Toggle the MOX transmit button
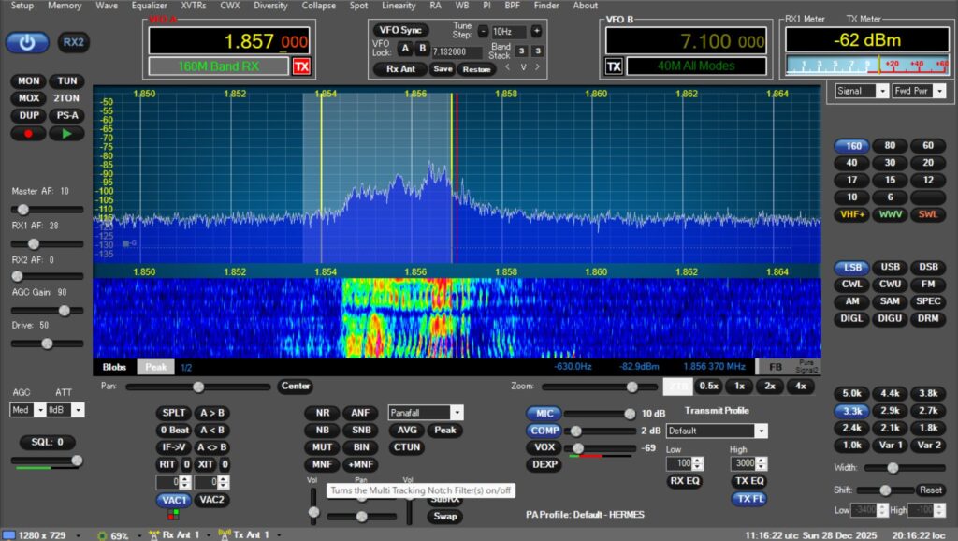This screenshot has width=958, height=541. [x=29, y=98]
